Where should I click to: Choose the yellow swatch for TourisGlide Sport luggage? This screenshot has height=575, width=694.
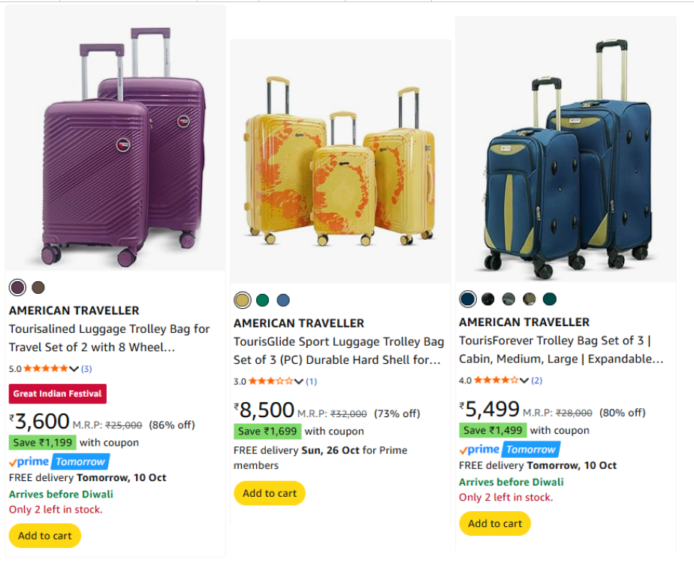[242, 300]
